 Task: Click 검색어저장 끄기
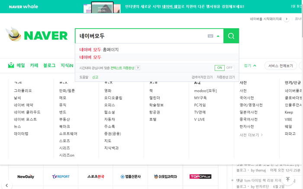(202, 77)
